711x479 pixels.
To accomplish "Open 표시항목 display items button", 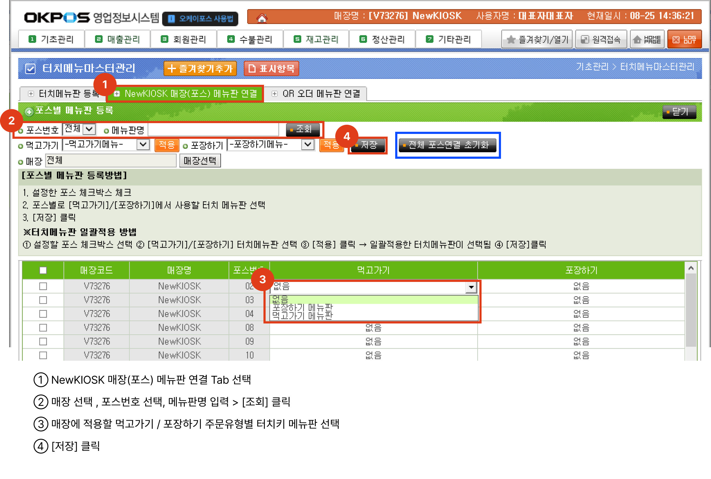I will click(x=271, y=68).
